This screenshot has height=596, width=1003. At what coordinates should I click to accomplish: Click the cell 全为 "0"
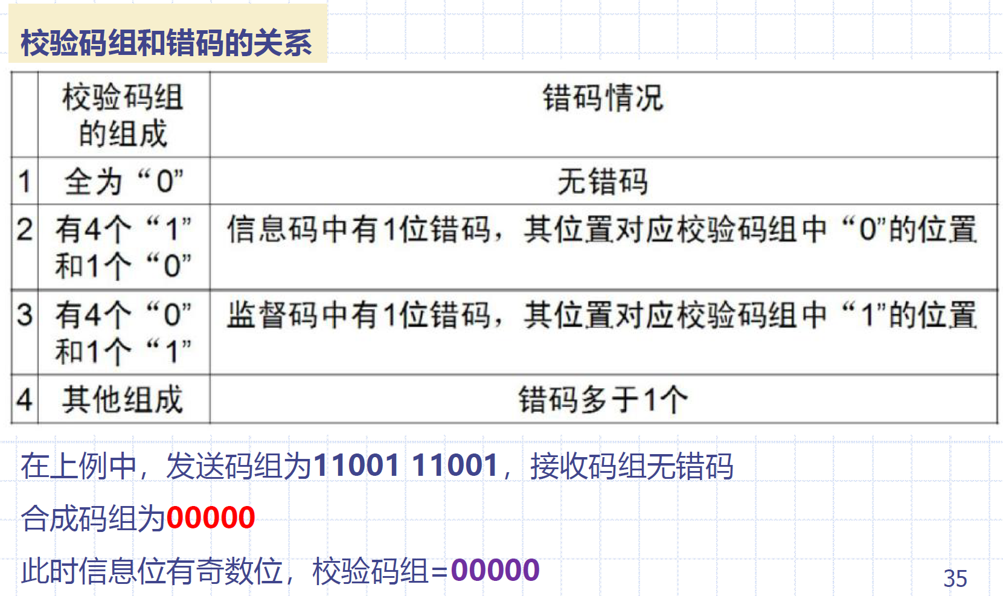coord(123,181)
